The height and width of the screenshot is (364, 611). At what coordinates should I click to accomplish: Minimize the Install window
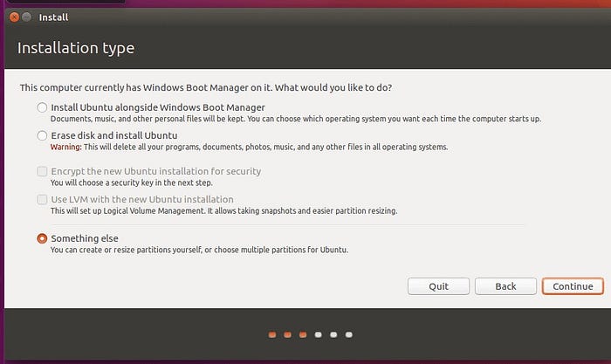click(26, 17)
